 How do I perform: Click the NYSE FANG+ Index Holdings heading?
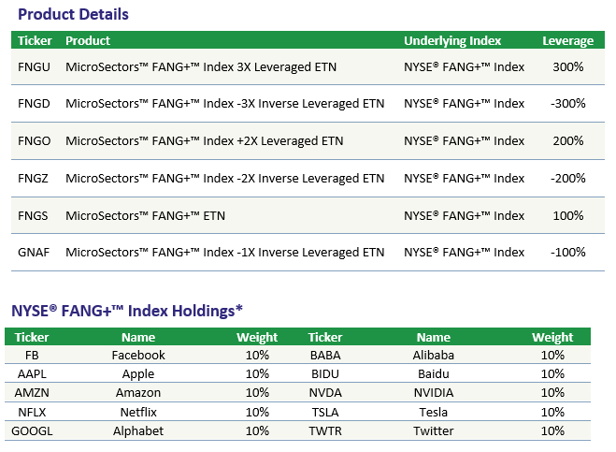[127, 311]
